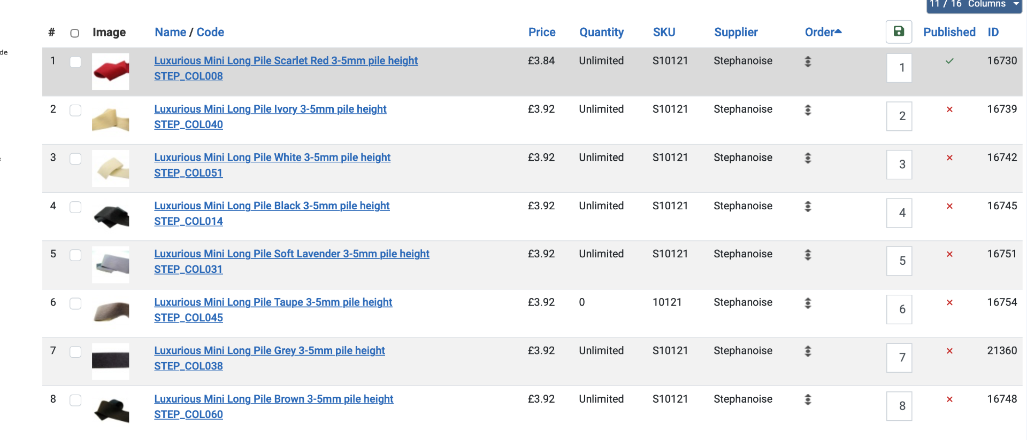This screenshot has height=440, width=1027.
Task: Open Luxurious Mini Long Pile White product
Action: tap(272, 158)
